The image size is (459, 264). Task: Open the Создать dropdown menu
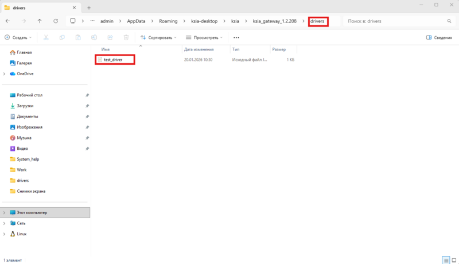18,37
